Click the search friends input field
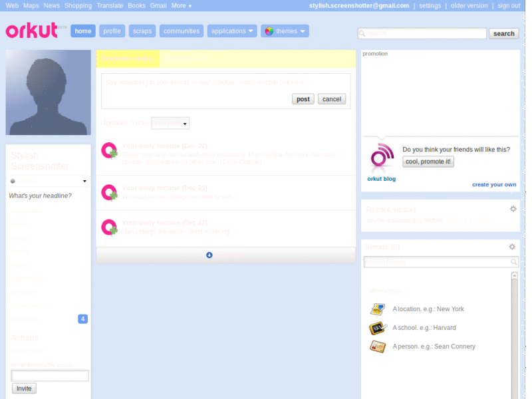The image size is (532, 399). coord(441,261)
